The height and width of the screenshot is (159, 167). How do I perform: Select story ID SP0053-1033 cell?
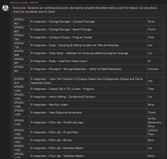(21, 122)
